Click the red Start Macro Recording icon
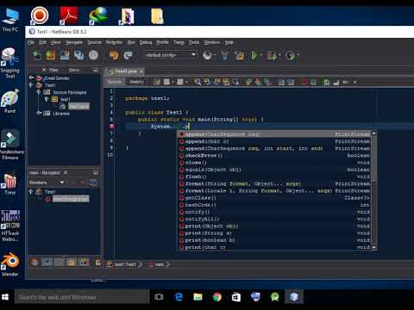The image size is (414, 310). [304, 82]
